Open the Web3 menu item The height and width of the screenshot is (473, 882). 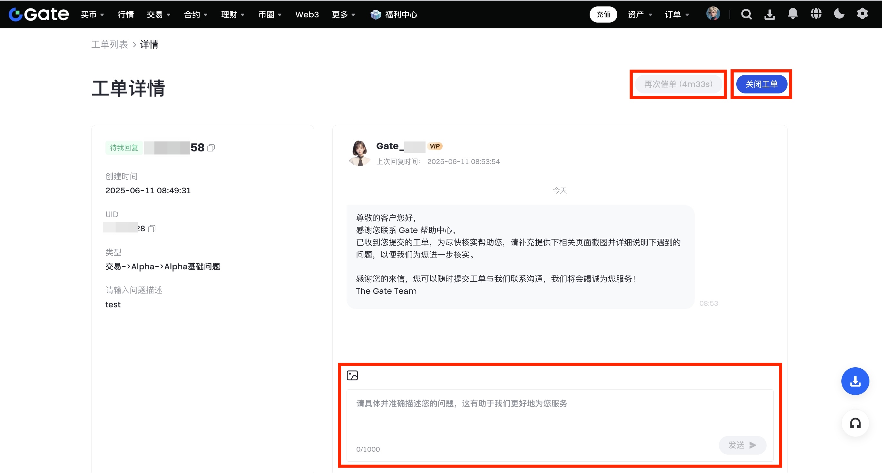307,14
